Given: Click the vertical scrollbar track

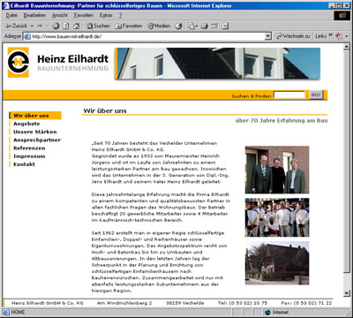Looking at the screenshot, I should (x=347, y=281).
